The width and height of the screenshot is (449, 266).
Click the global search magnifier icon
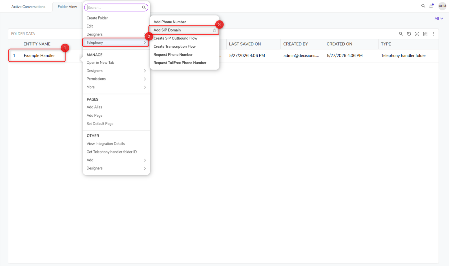(423, 6)
